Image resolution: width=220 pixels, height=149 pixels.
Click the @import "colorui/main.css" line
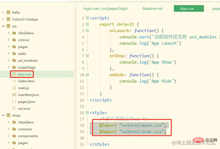coord(133,125)
